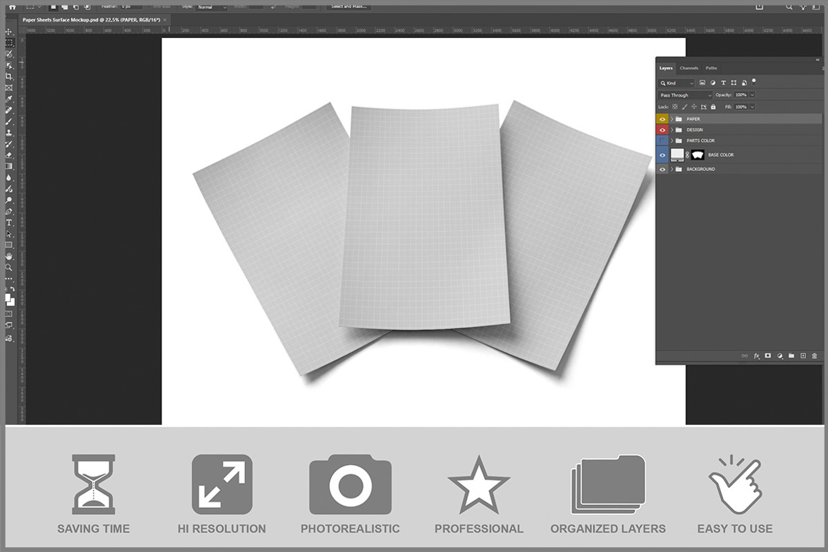Viewport: 828px width, 552px height.
Task: Open the Style Normal dropdown
Action: tap(211, 7)
